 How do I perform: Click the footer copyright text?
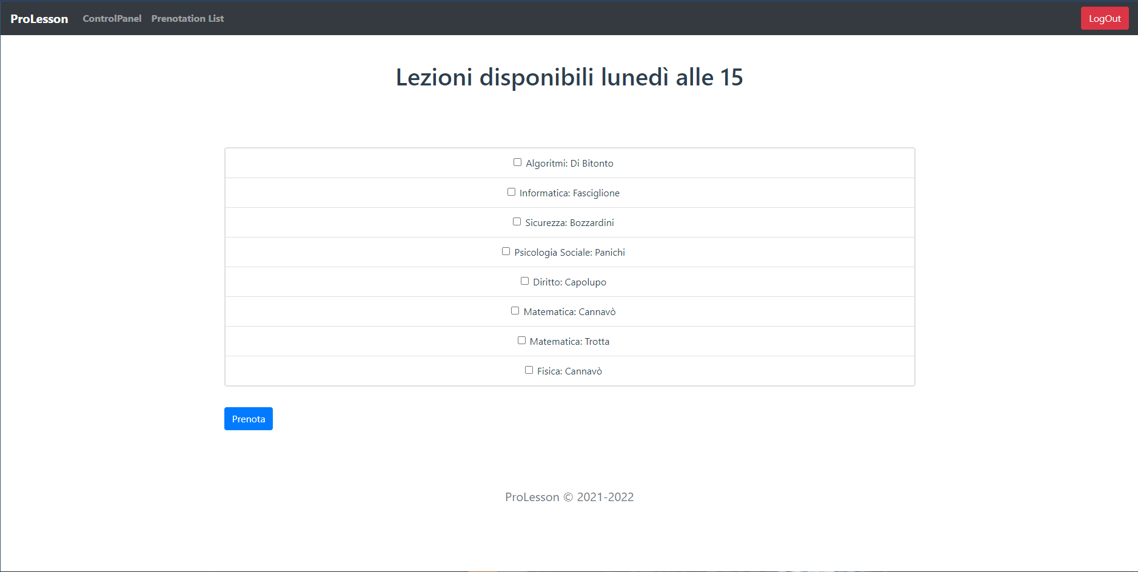569,497
